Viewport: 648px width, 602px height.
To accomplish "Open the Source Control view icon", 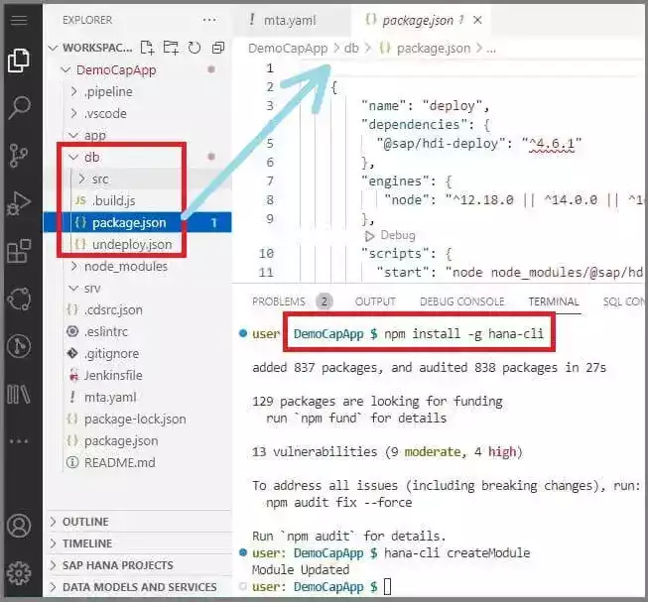I will pyautogui.click(x=18, y=156).
